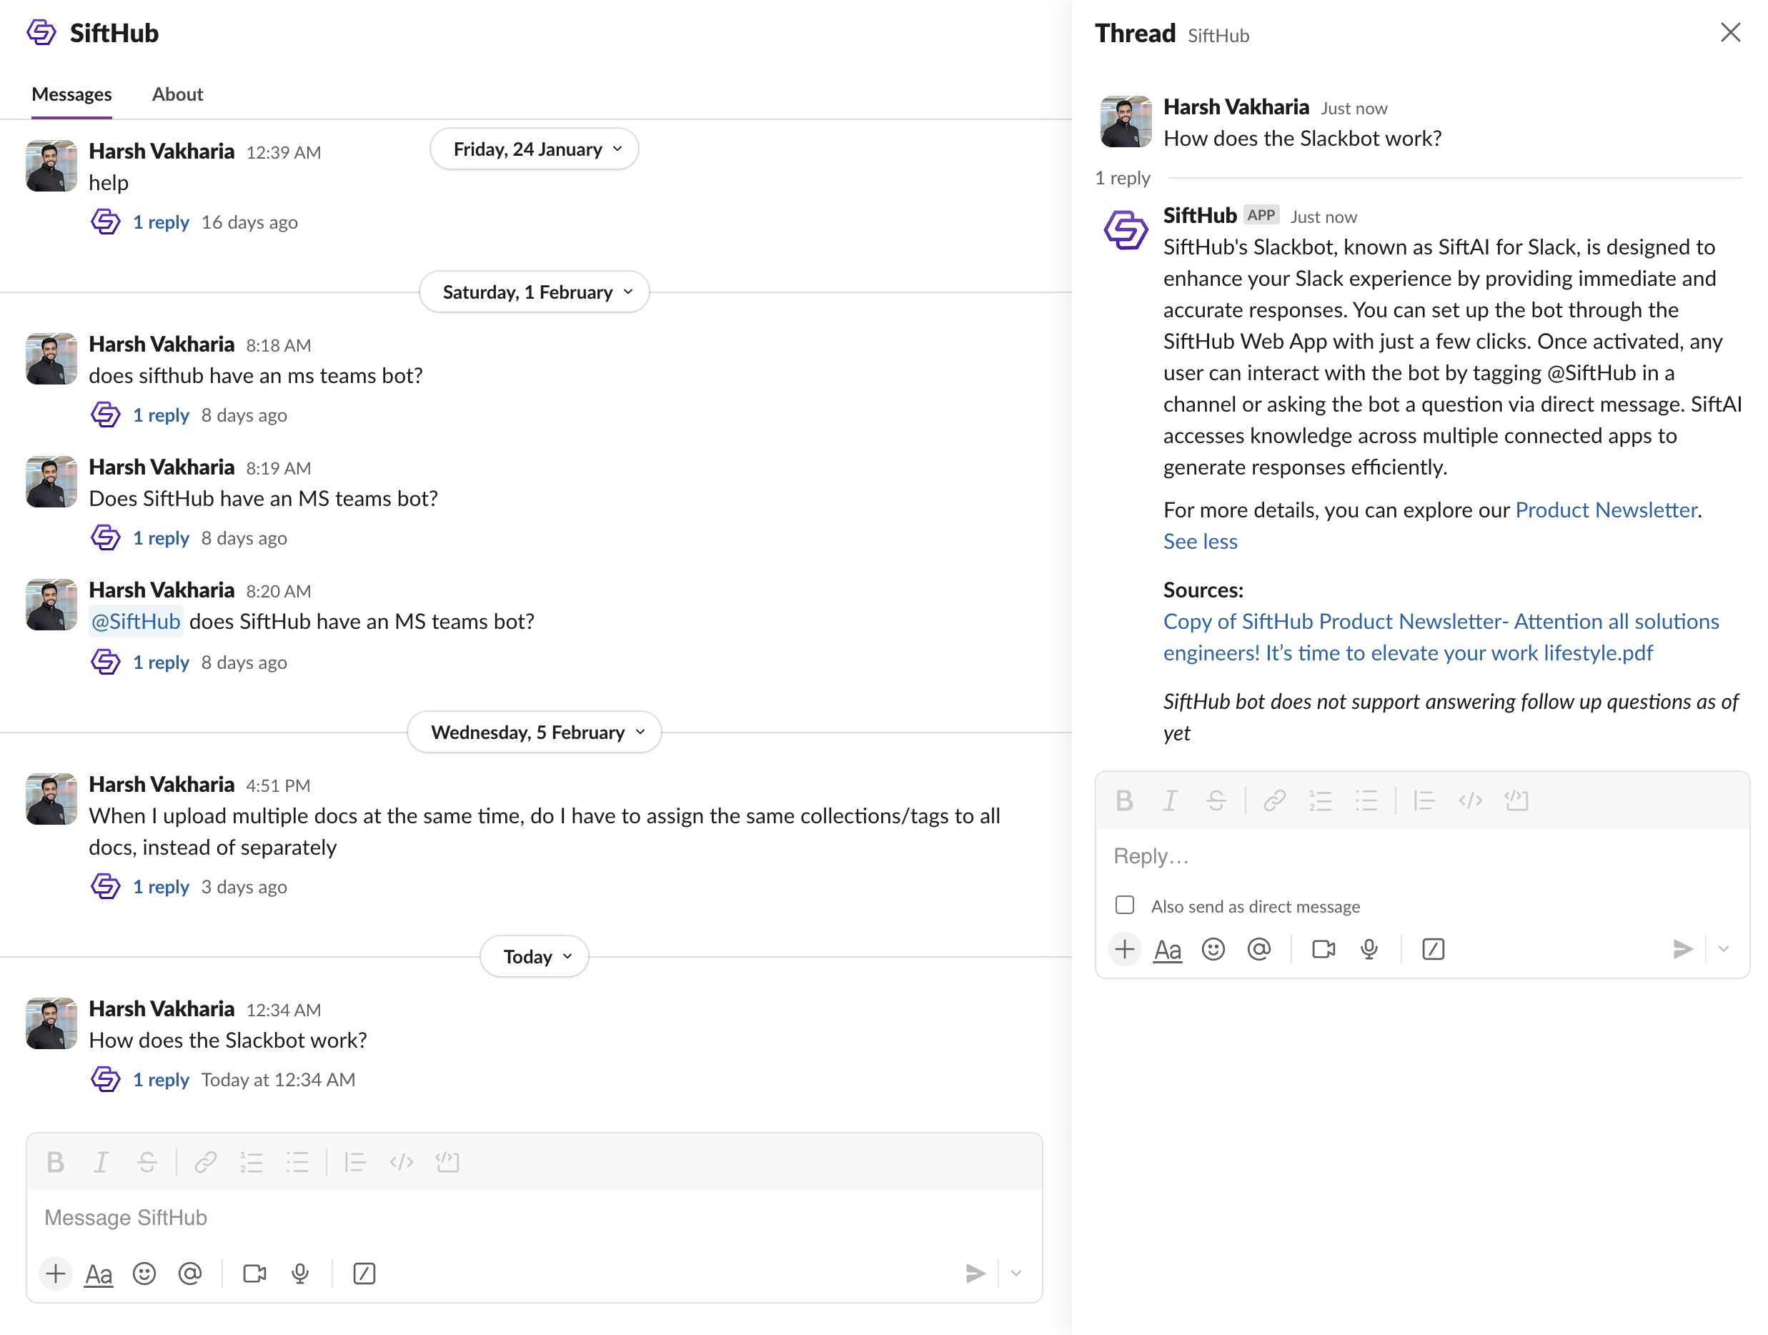1768x1335 pixels.
Task: Open send options arrow in main composer
Action: pyautogui.click(x=1016, y=1274)
